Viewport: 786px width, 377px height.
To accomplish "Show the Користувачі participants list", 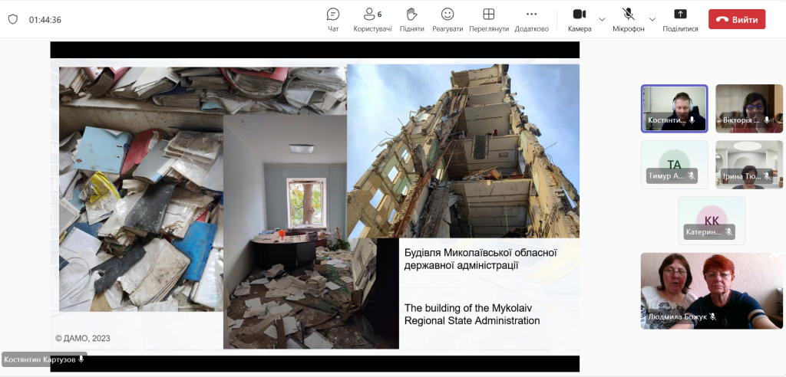I will coord(372,19).
